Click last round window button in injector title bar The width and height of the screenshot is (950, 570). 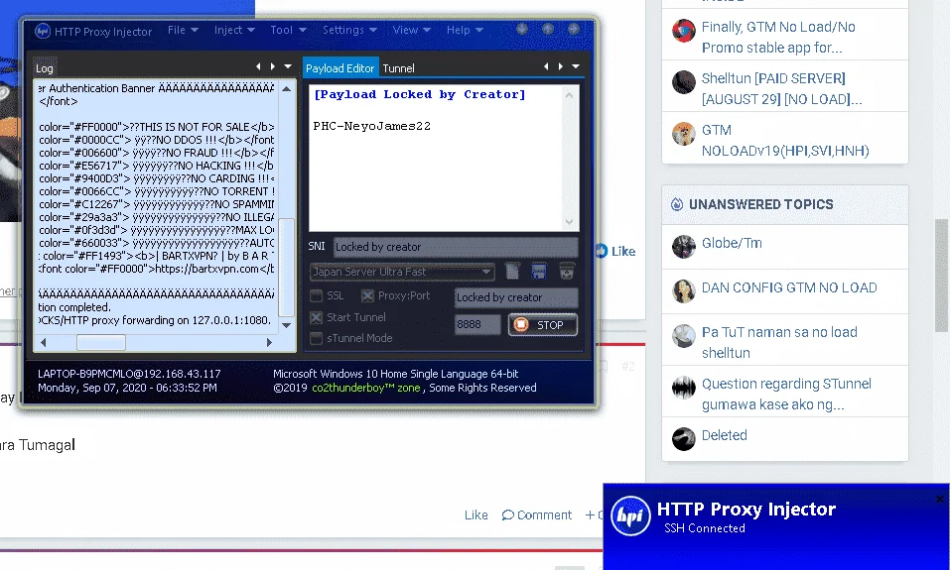point(574,29)
